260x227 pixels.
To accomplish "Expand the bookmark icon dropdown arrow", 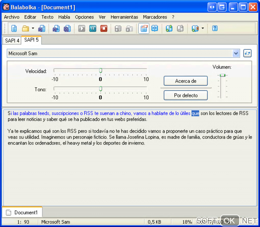I will [203, 28].
